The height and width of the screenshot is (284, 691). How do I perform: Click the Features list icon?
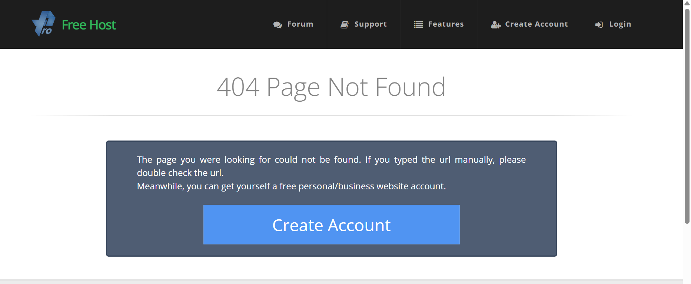[418, 24]
